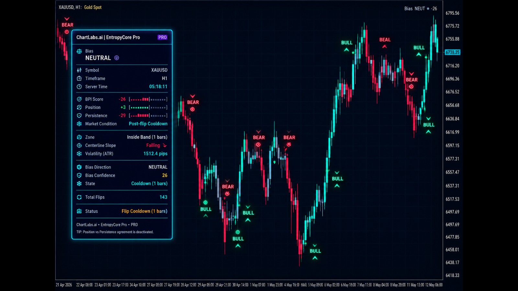The height and width of the screenshot is (291, 518).
Task: Click the balance scale Bias icon
Action: [79, 51]
